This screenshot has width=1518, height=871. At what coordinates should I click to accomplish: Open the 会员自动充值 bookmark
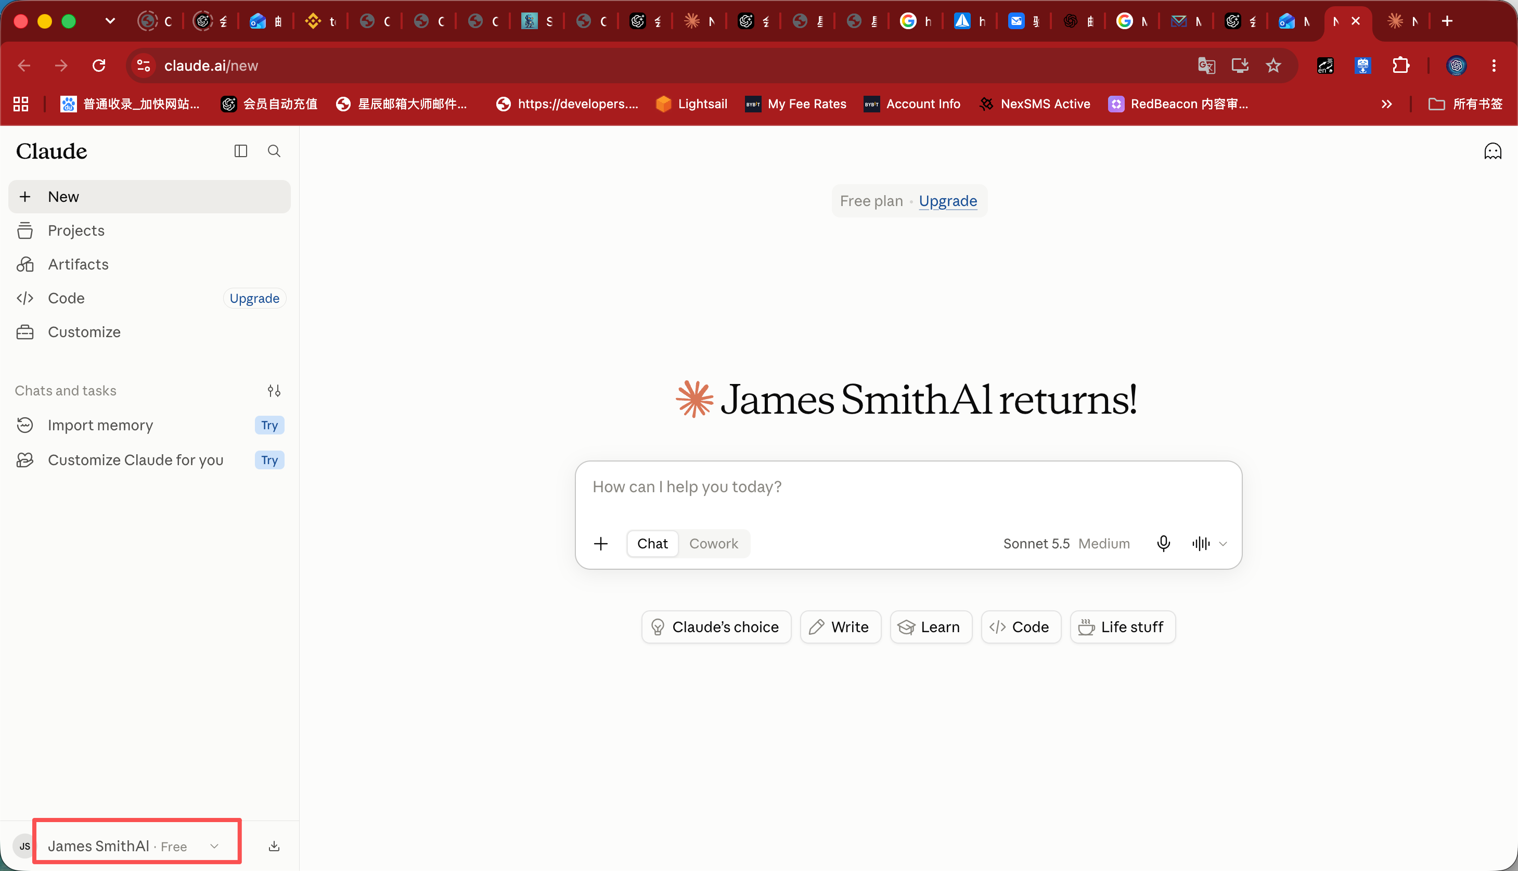(x=269, y=104)
